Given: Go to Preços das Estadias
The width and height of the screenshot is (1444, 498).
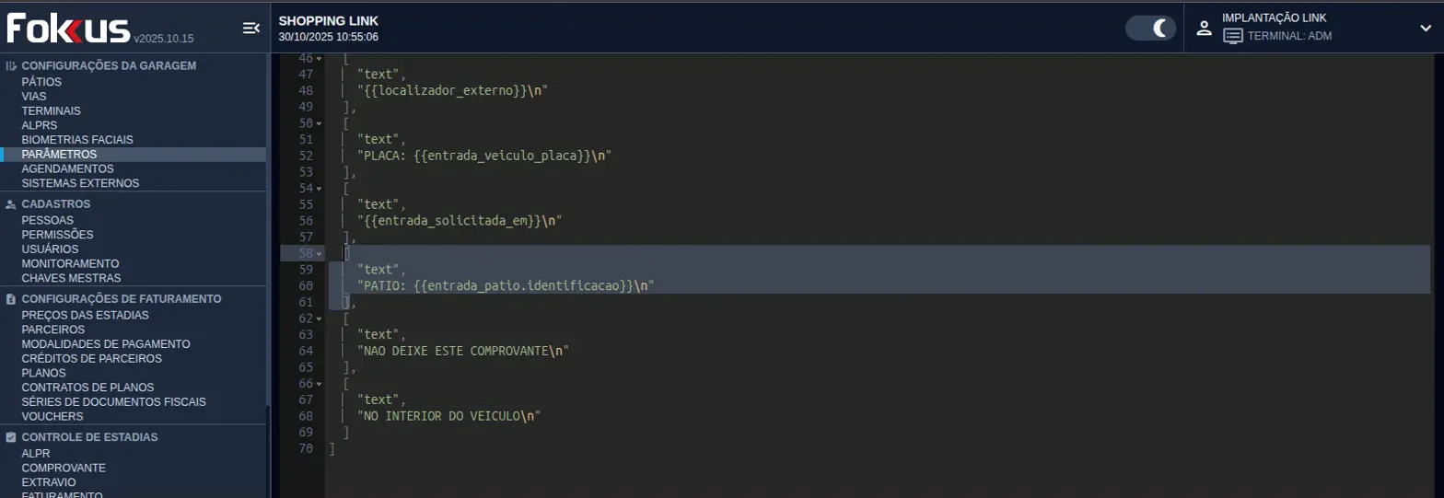Looking at the screenshot, I should [85, 315].
